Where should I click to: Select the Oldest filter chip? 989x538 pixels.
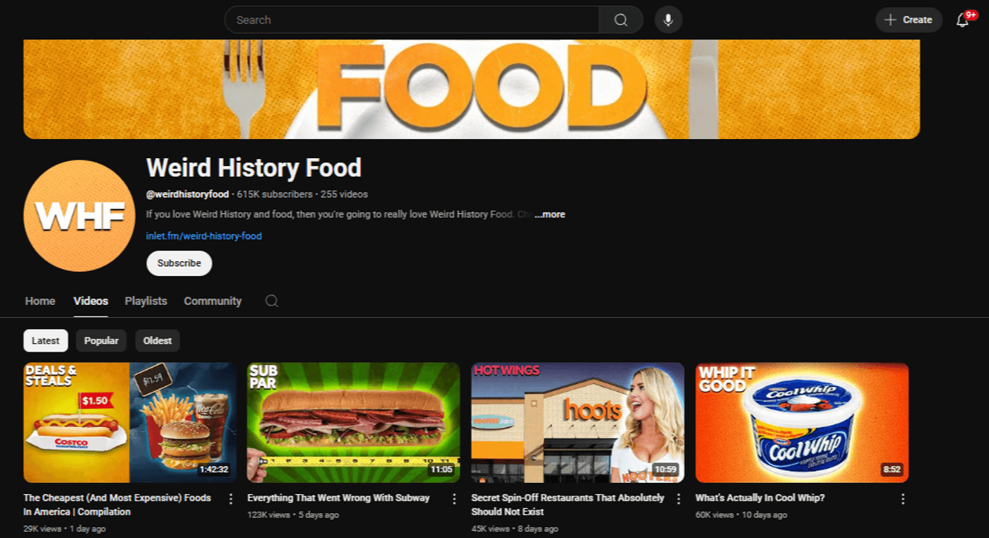(x=157, y=340)
